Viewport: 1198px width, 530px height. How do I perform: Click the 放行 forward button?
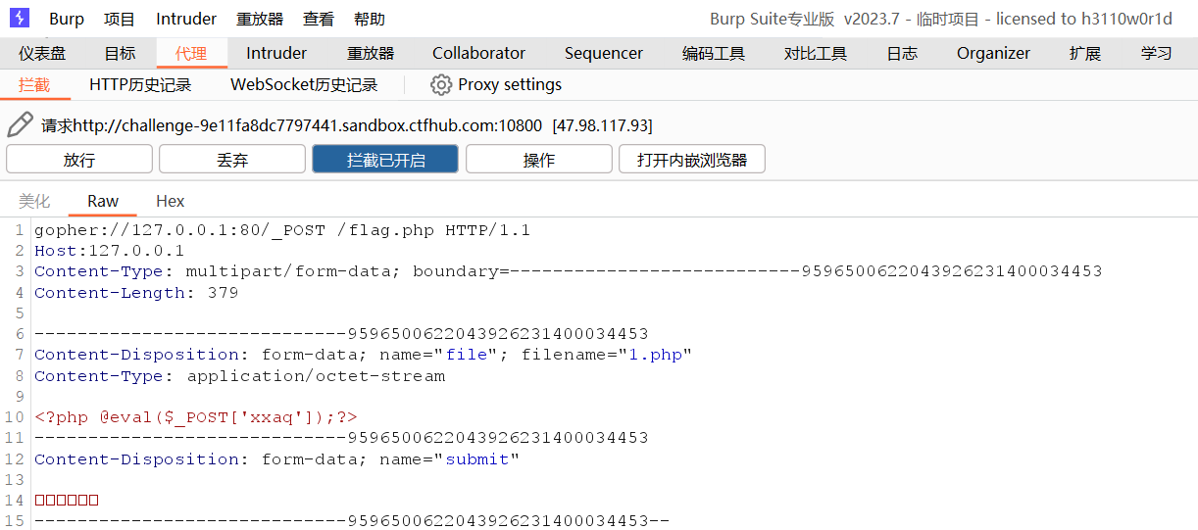click(x=79, y=160)
